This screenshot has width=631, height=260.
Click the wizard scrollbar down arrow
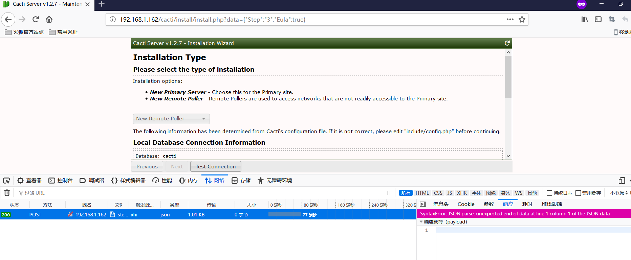[508, 156]
